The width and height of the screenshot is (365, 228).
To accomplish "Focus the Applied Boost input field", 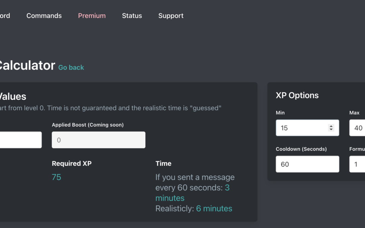I will tap(98, 140).
